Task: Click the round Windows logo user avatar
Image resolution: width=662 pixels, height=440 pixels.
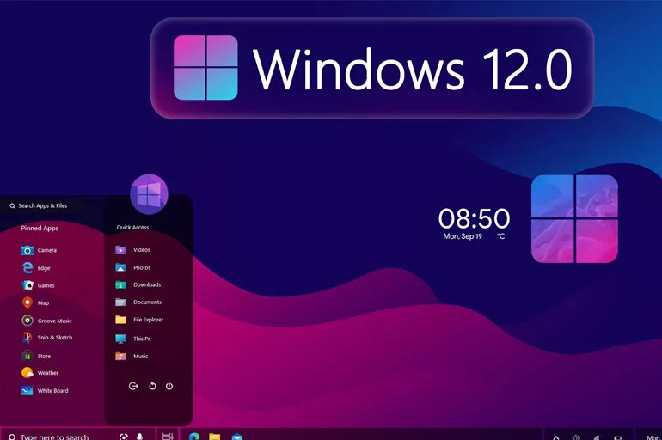Action: tap(149, 193)
